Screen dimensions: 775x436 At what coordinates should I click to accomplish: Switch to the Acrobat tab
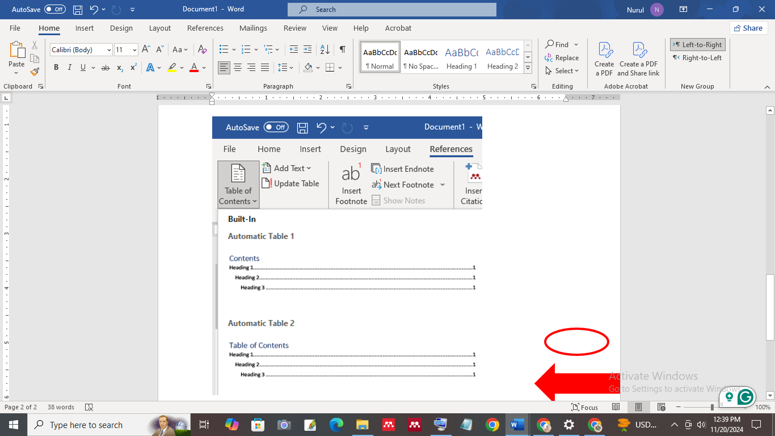coord(398,28)
